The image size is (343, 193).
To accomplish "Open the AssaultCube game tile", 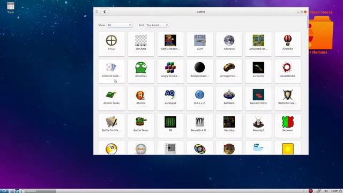I will click(x=288, y=71).
